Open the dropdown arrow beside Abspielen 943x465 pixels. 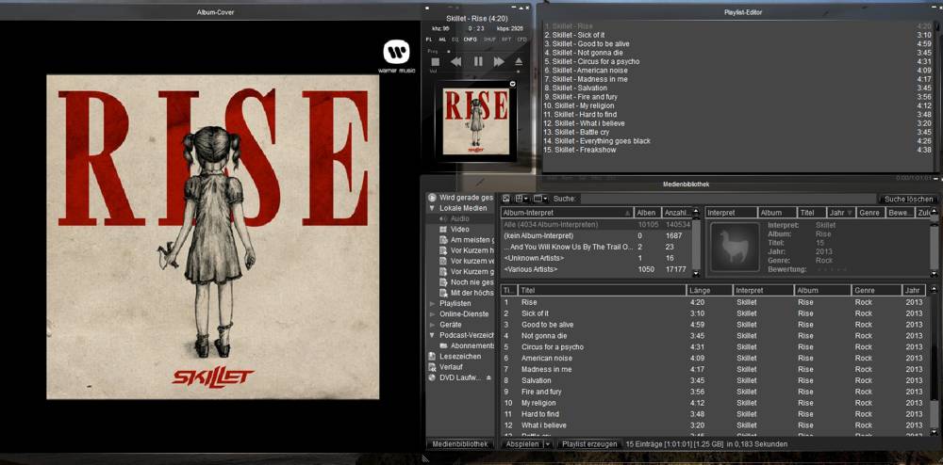pos(548,444)
